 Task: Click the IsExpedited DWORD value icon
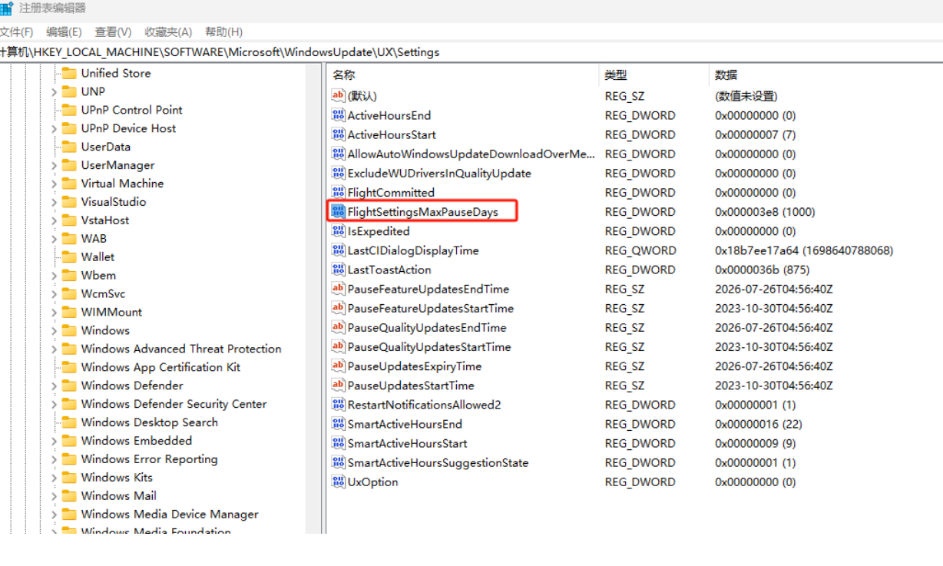pyautogui.click(x=338, y=230)
